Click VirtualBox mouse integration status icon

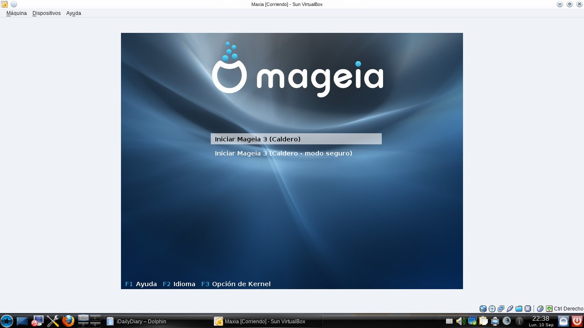click(540, 309)
